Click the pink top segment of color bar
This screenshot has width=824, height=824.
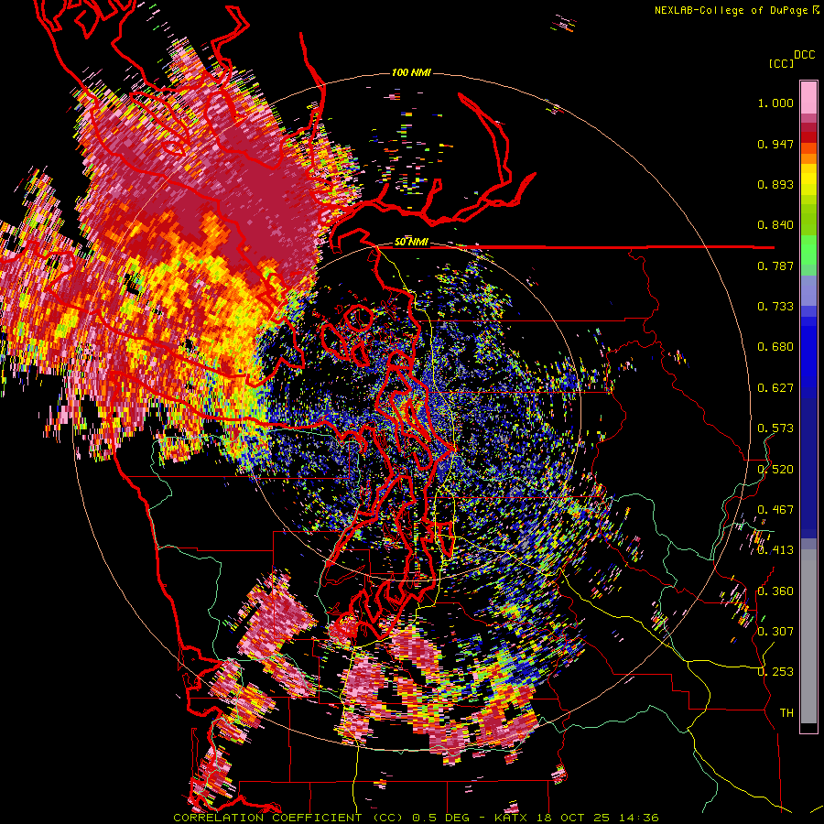(x=808, y=97)
